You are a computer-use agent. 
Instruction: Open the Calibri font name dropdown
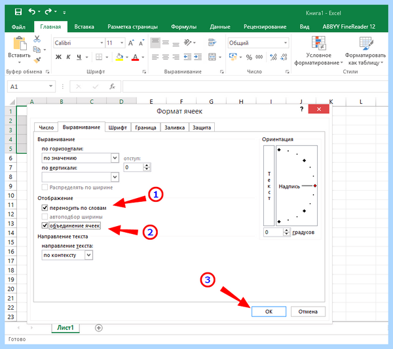coord(102,43)
